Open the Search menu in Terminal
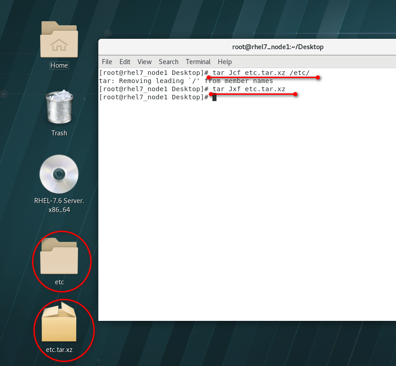The image size is (396, 366). pyautogui.click(x=168, y=62)
